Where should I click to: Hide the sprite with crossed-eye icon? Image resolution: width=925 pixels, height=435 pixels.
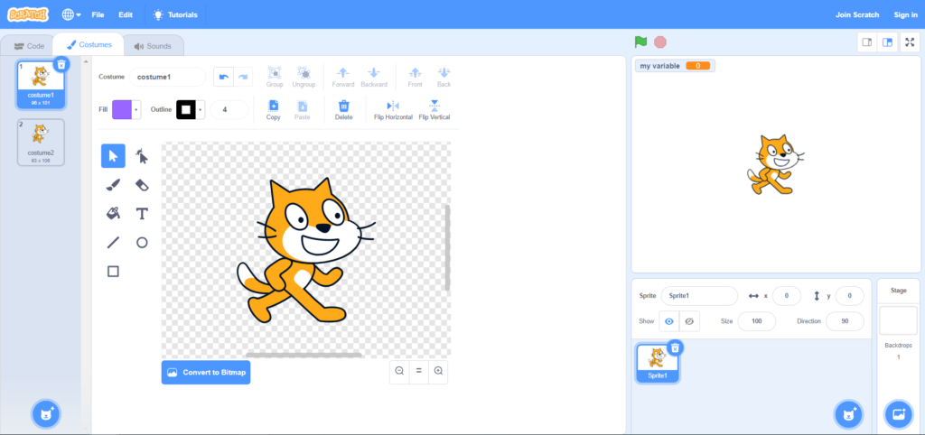pos(689,321)
